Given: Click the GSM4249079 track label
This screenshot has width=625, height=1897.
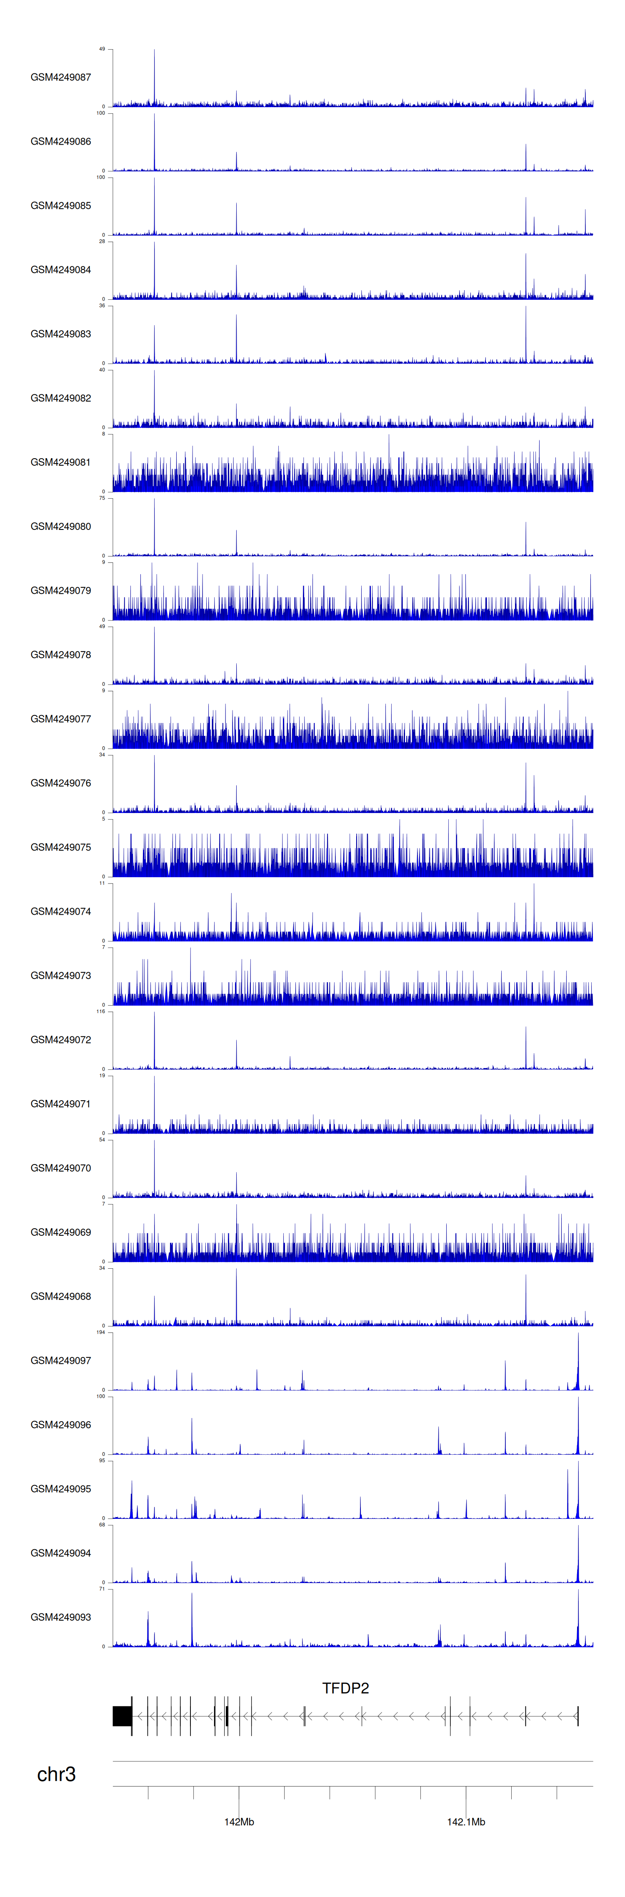Looking at the screenshot, I should coord(60,591).
